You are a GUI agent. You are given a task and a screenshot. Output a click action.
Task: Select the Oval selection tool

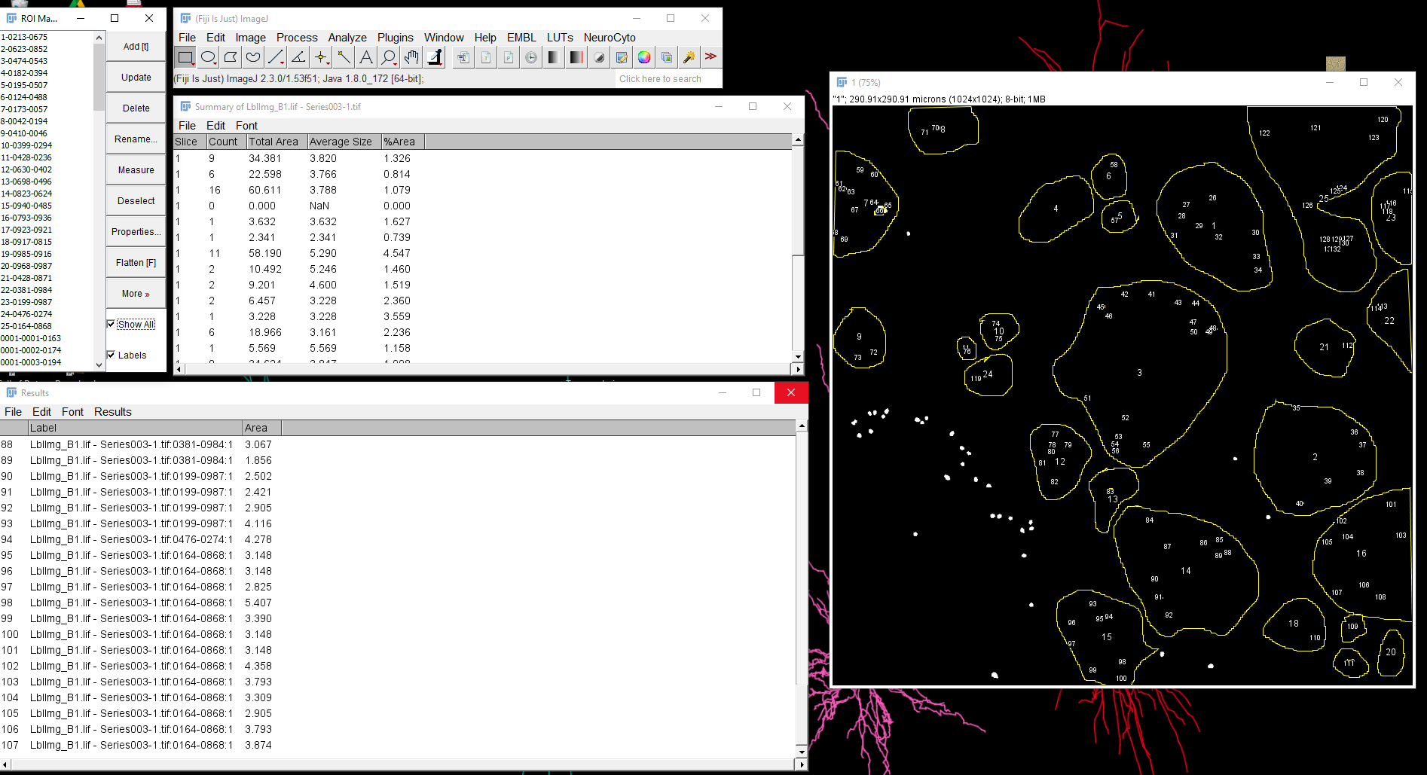(x=208, y=56)
